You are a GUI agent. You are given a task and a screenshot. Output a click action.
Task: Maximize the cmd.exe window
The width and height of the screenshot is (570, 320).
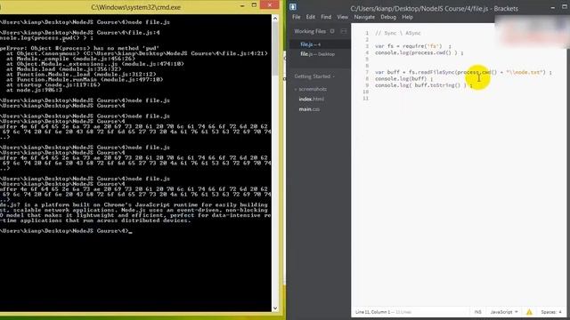click(x=254, y=5)
